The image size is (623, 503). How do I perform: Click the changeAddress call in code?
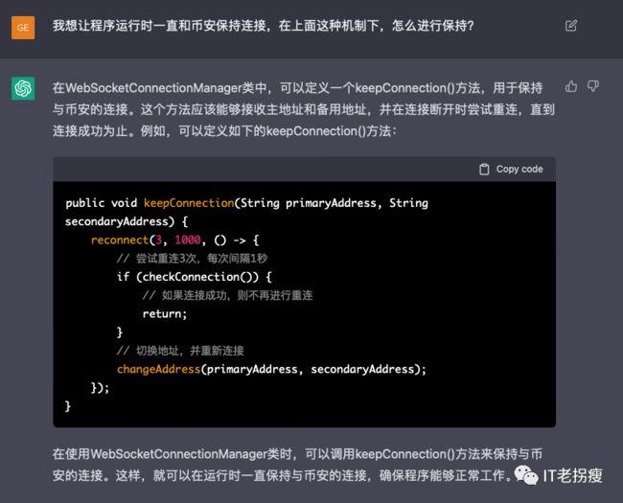pos(158,369)
